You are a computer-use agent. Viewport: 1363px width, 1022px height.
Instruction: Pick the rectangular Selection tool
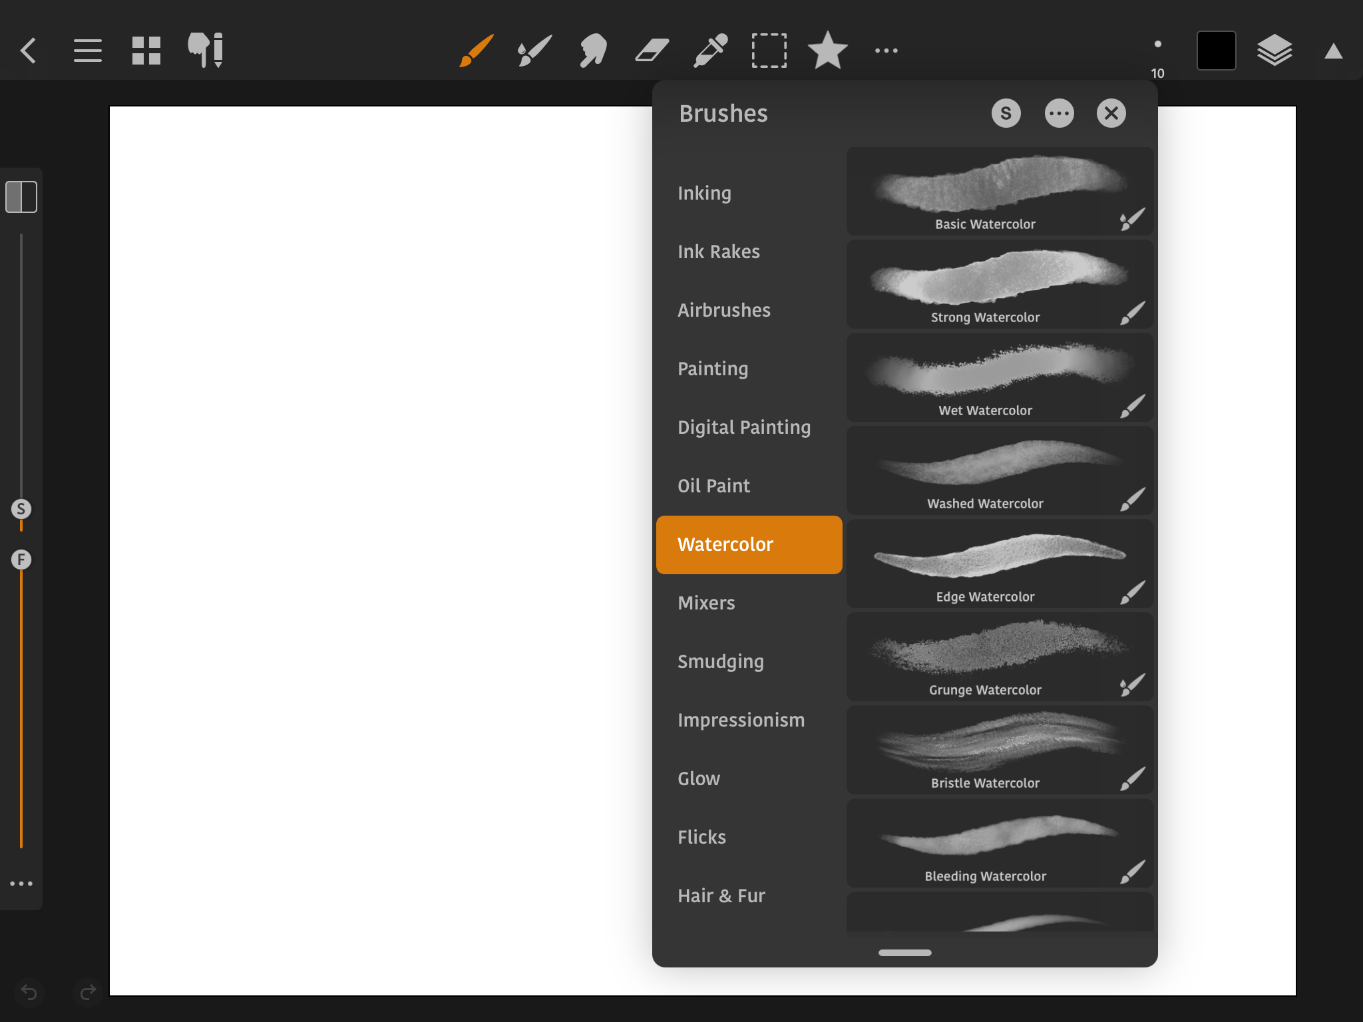click(x=769, y=51)
